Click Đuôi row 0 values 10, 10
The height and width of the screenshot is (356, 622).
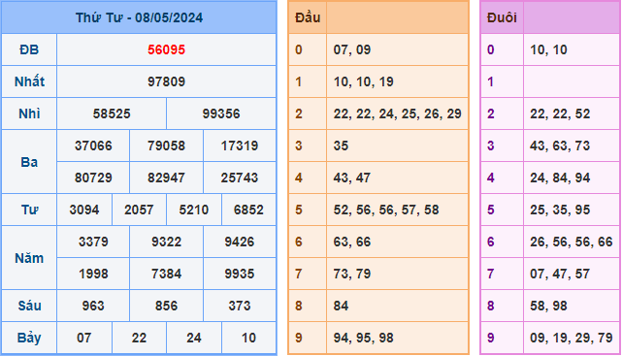click(x=548, y=49)
